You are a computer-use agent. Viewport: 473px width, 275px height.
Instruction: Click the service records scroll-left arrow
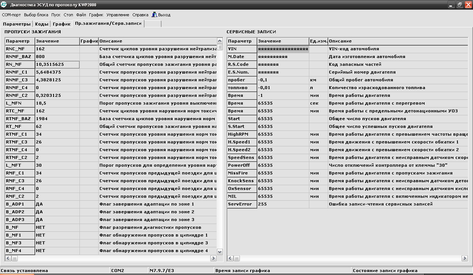coord(230,258)
